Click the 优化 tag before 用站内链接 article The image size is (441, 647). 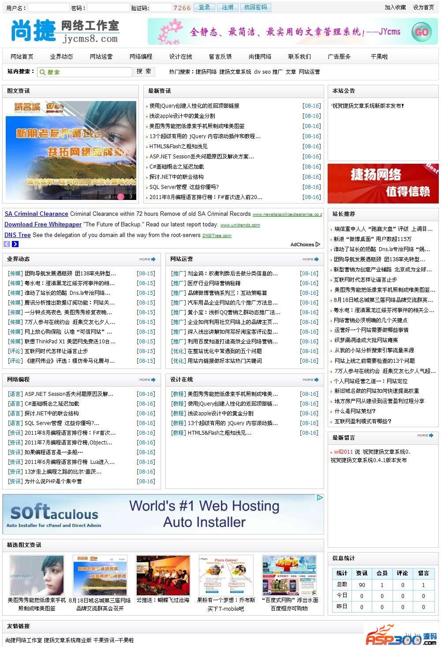[x=178, y=361]
